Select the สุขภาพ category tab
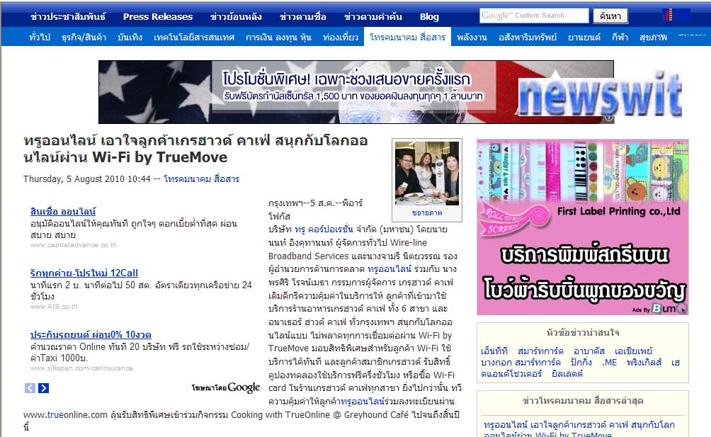Image resolution: width=711 pixels, height=437 pixels. tap(653, 37)
